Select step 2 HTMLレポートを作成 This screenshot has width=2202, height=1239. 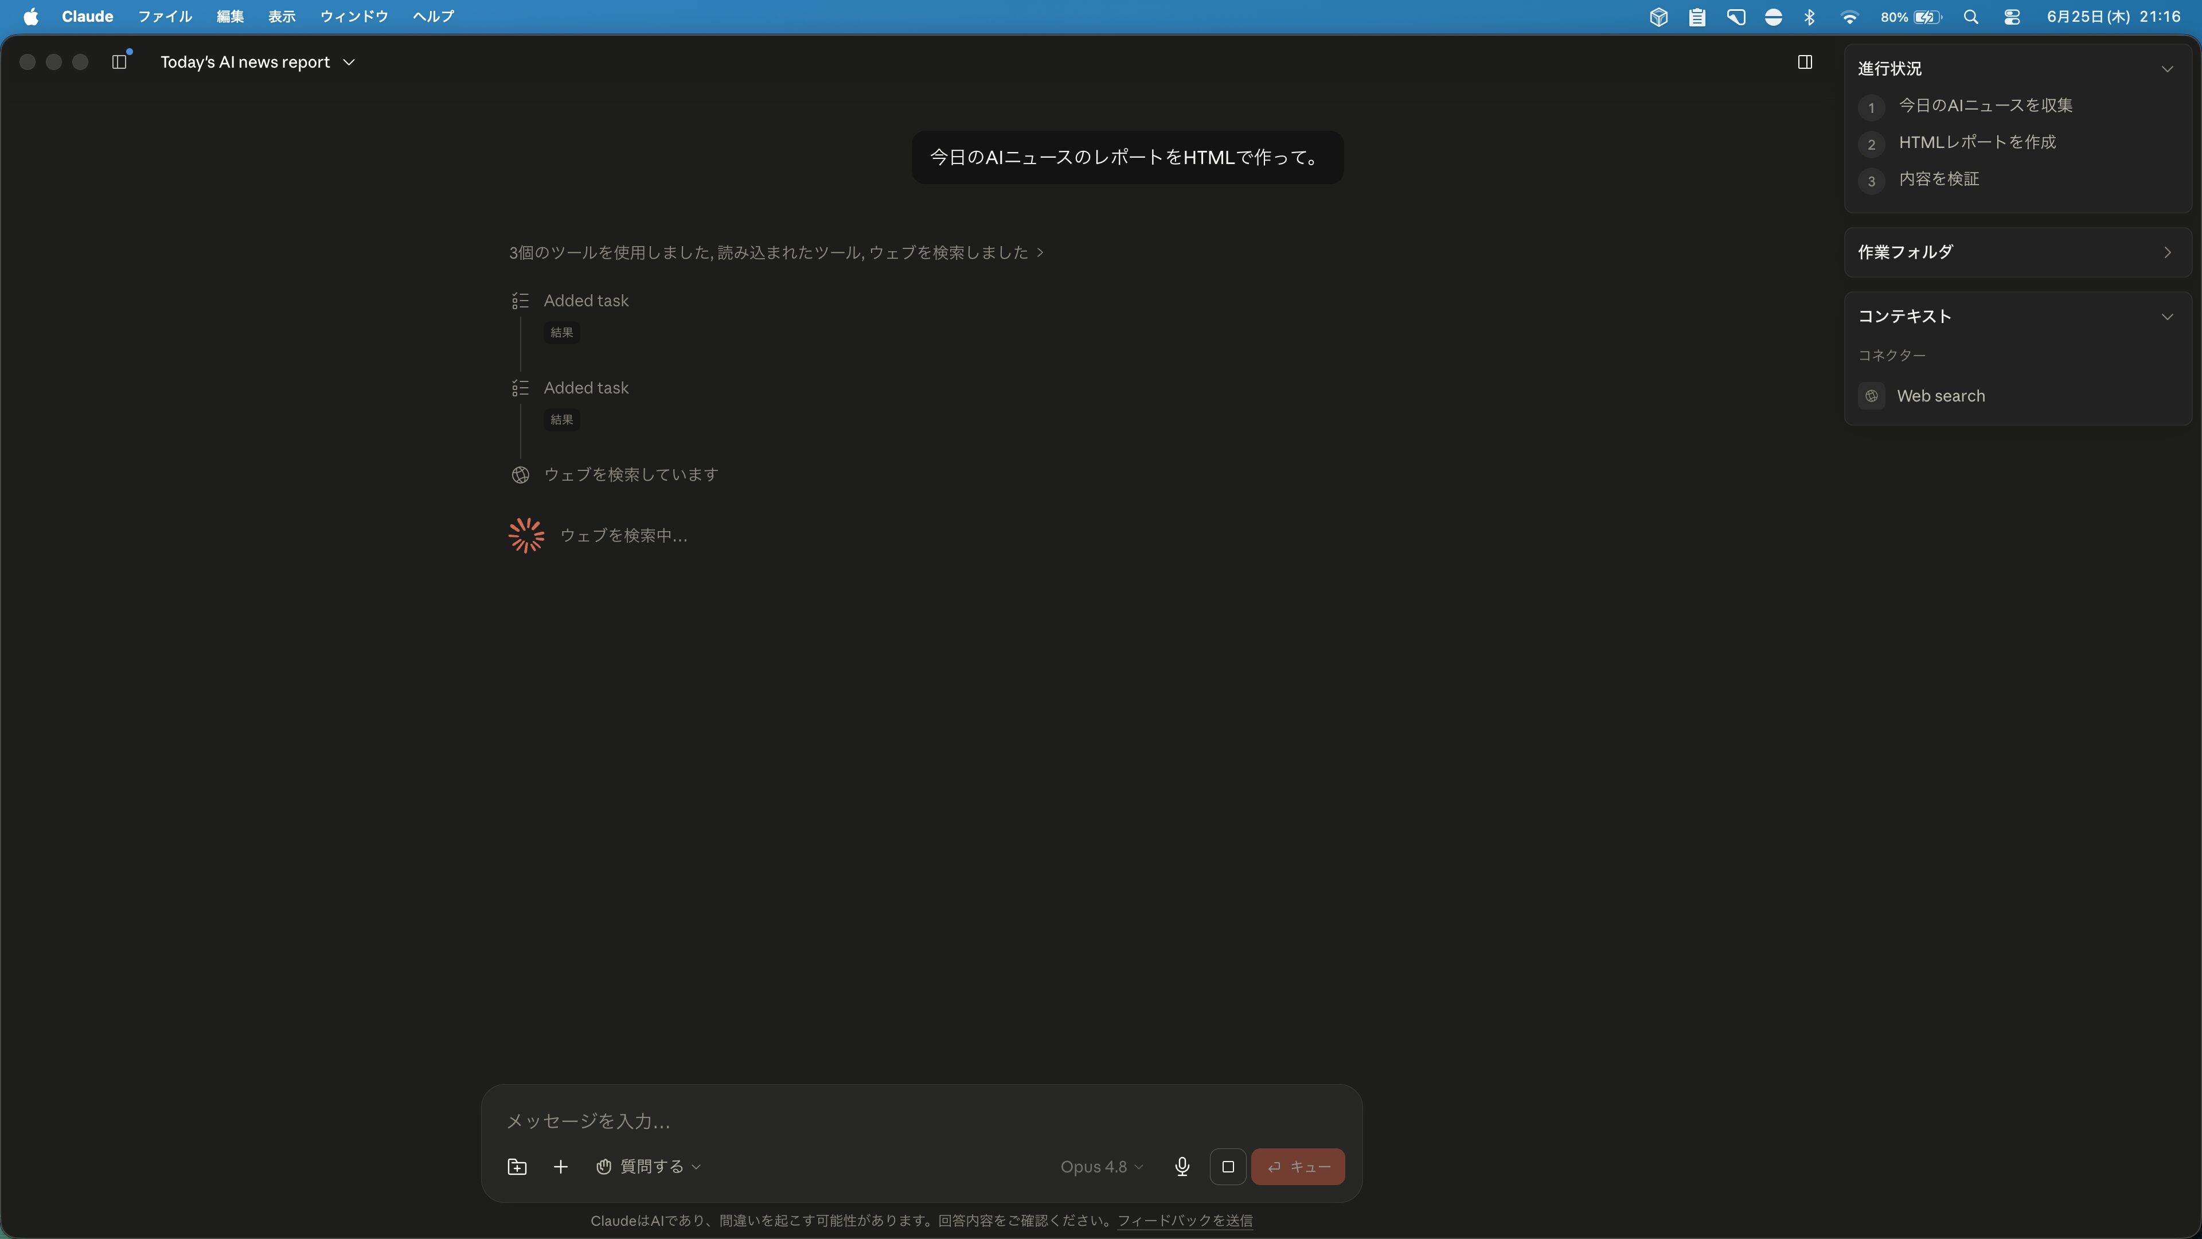(1958, 143)
